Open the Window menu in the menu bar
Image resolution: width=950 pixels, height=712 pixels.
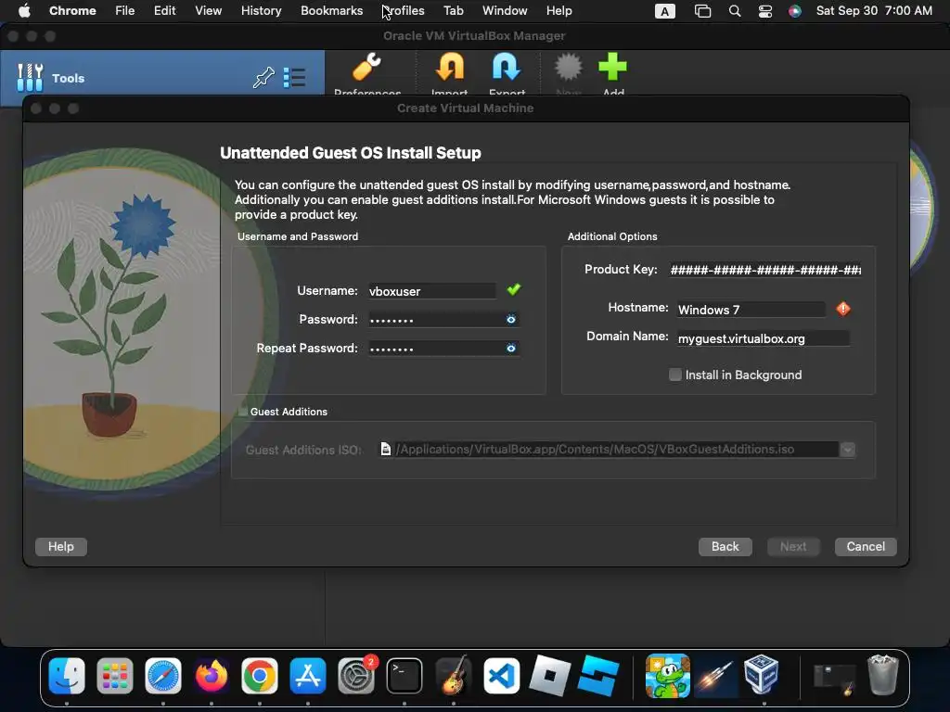click(505, 11)
